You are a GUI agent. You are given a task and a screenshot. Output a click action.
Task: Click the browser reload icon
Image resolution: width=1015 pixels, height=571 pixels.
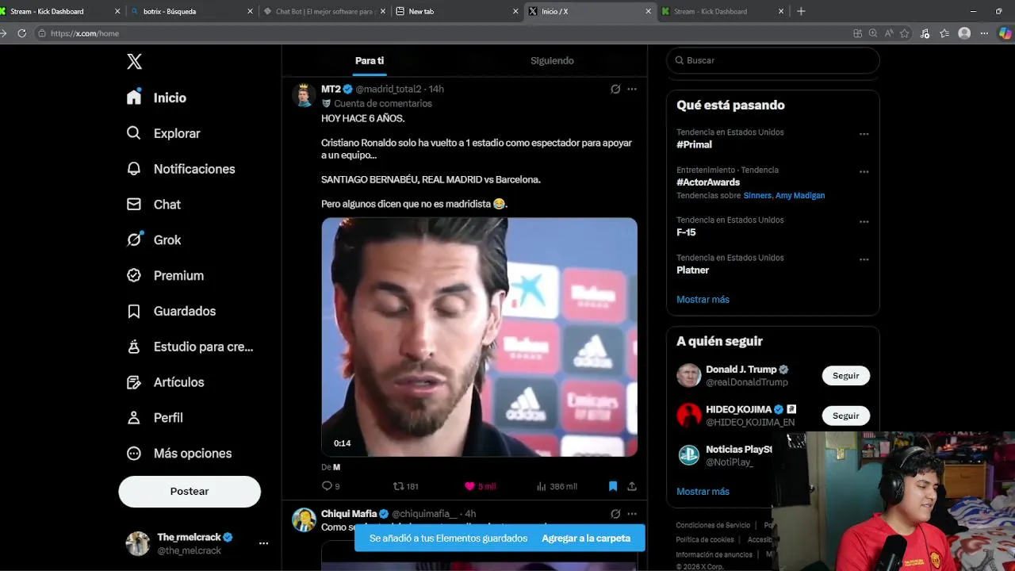tap(22, 33)
